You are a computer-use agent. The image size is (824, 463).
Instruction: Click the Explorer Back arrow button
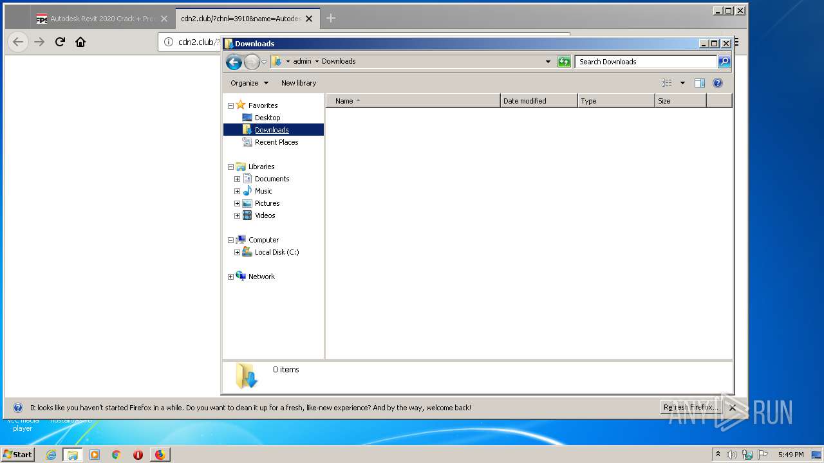click(234, 62)
